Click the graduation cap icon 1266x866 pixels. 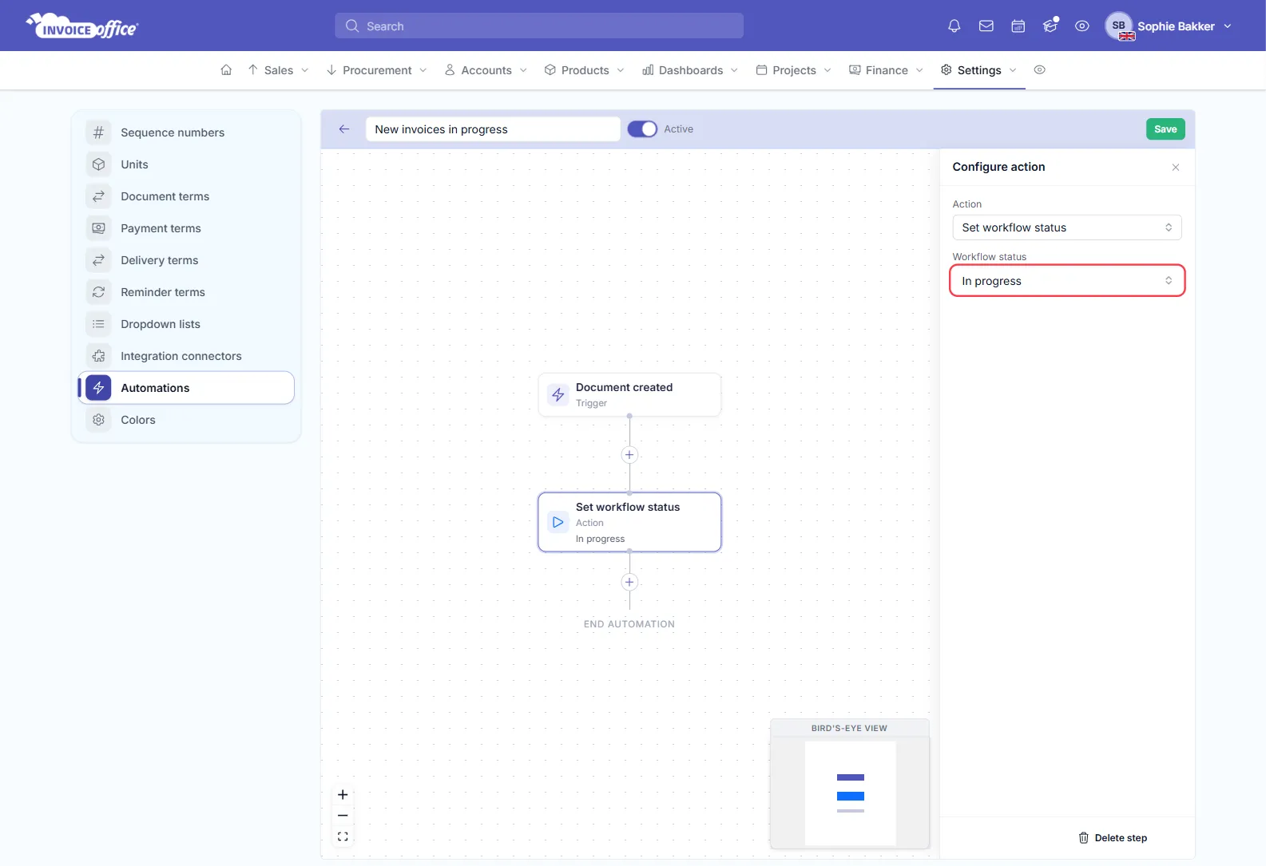pyautogui.click(x=1050, y=26)
